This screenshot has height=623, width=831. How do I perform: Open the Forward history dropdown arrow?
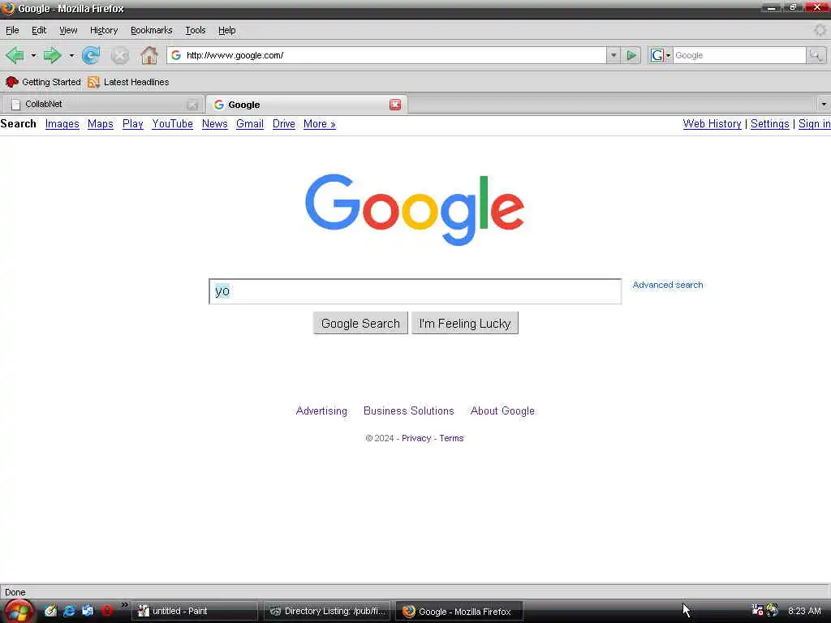71,55
